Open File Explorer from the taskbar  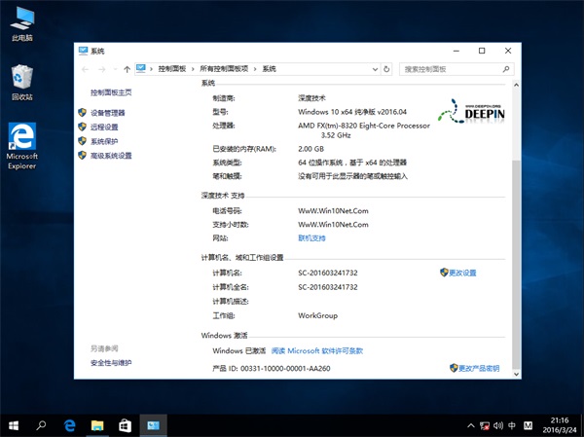[x=97, y=425]
